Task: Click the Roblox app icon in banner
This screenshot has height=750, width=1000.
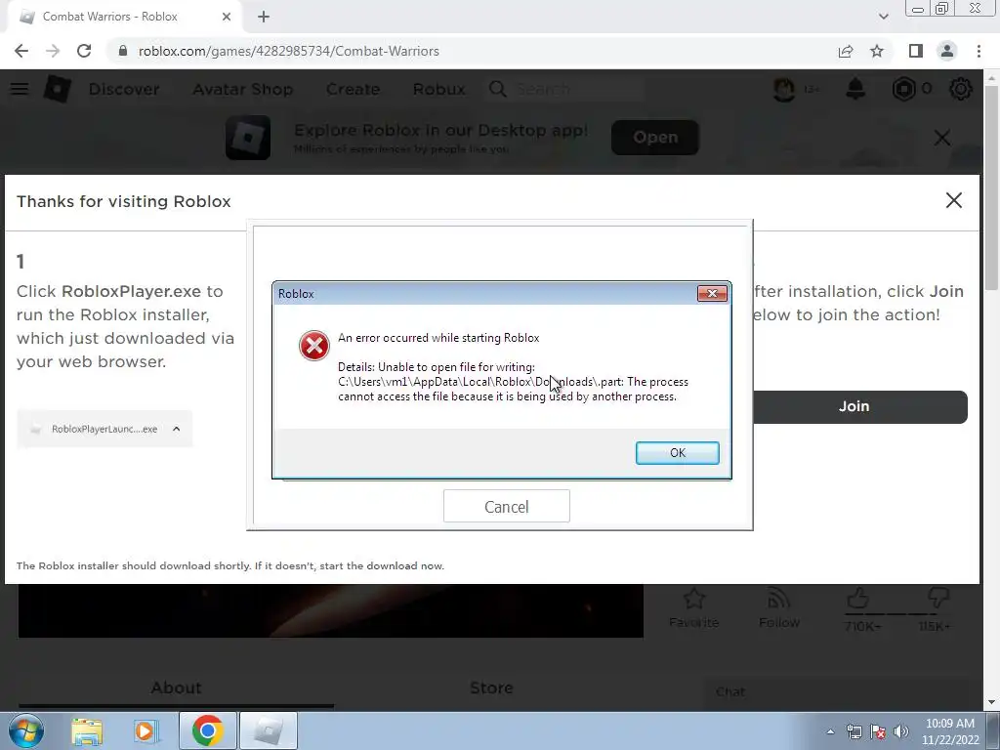Action: (248, 137)
